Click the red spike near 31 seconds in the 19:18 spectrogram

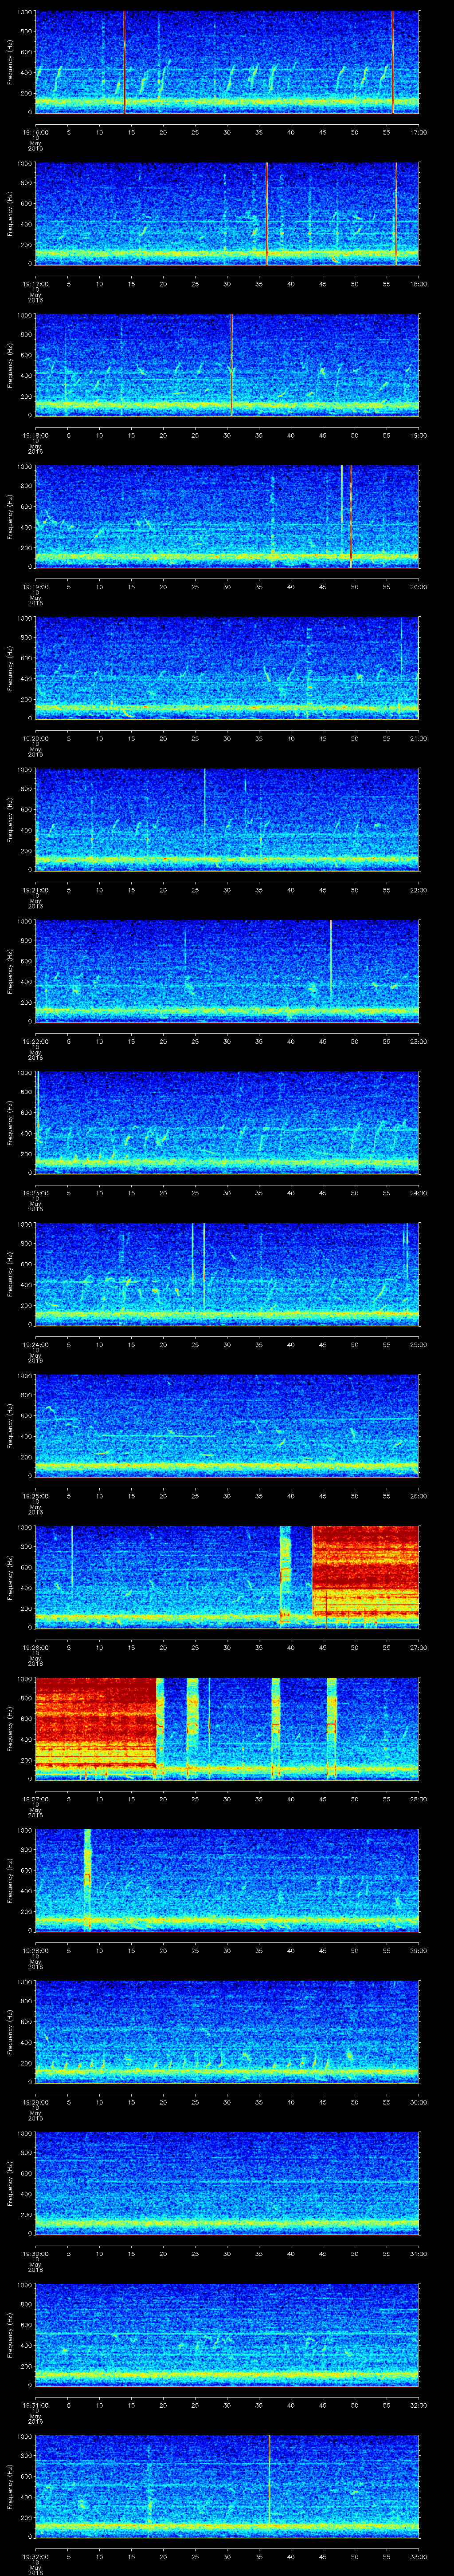(231, 364)
